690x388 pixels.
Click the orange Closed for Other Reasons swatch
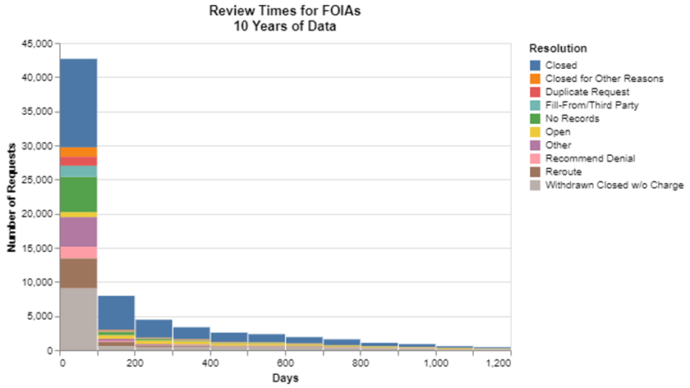click(x=535, y=78)
